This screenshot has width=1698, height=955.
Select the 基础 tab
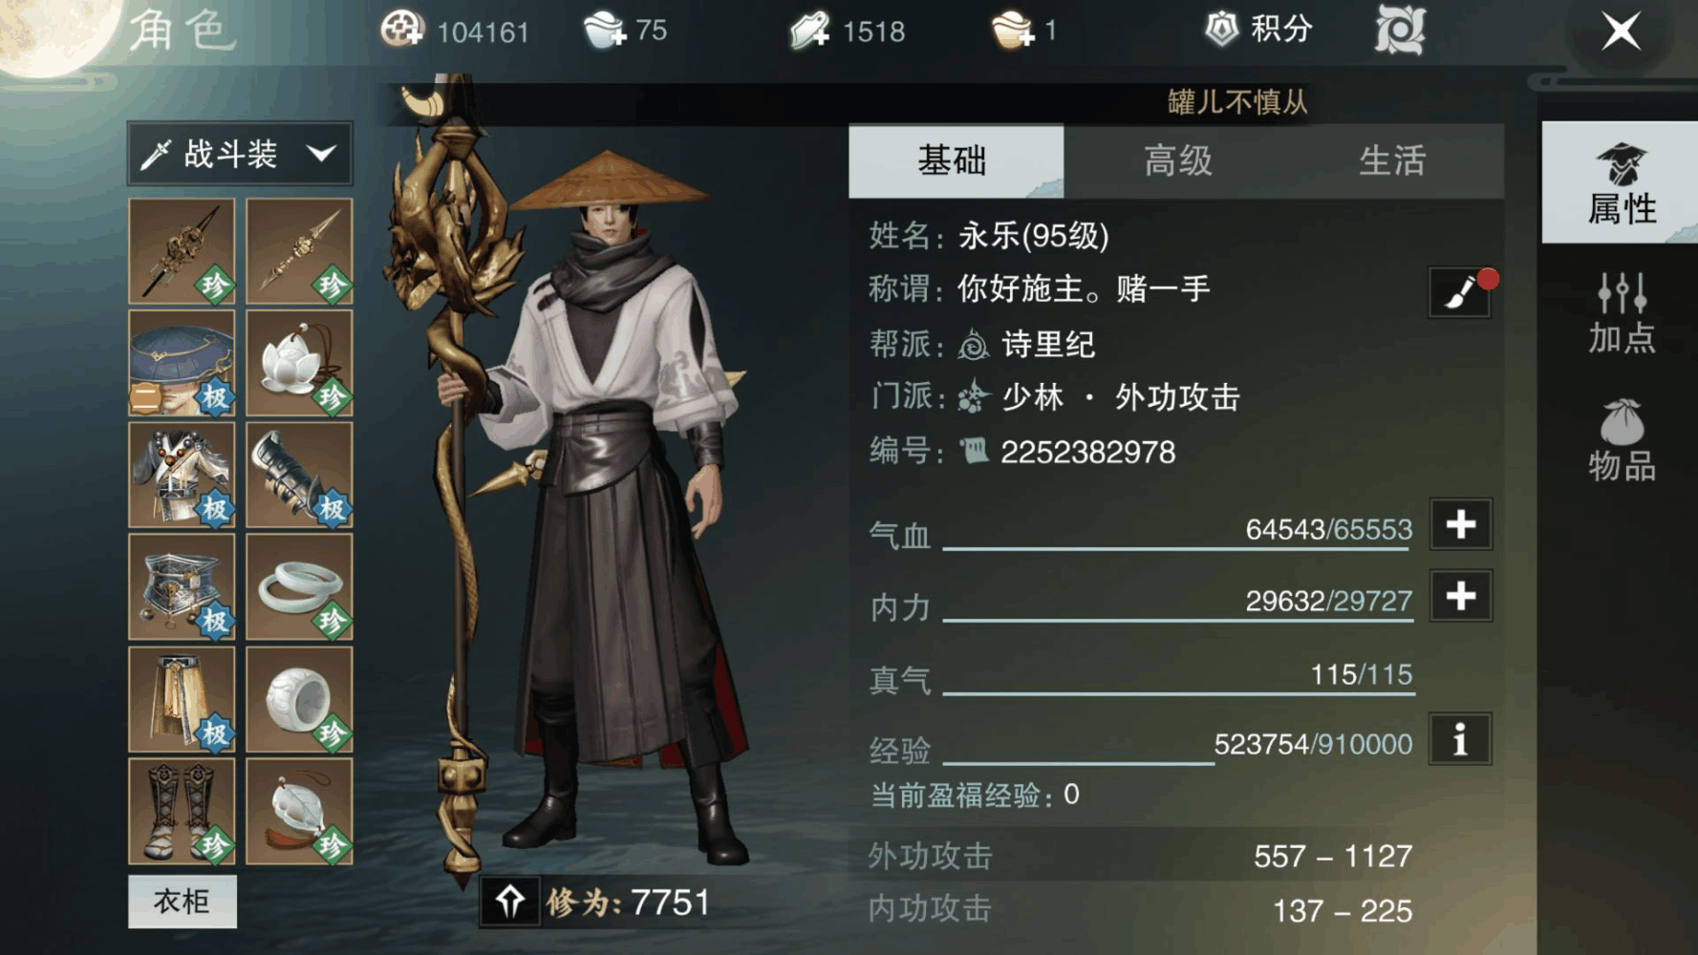click(x=956, y=160)
